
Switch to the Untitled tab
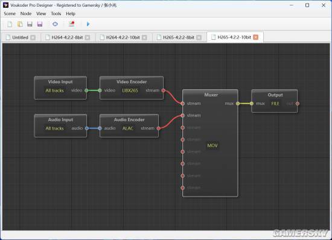tap(20, 37)
